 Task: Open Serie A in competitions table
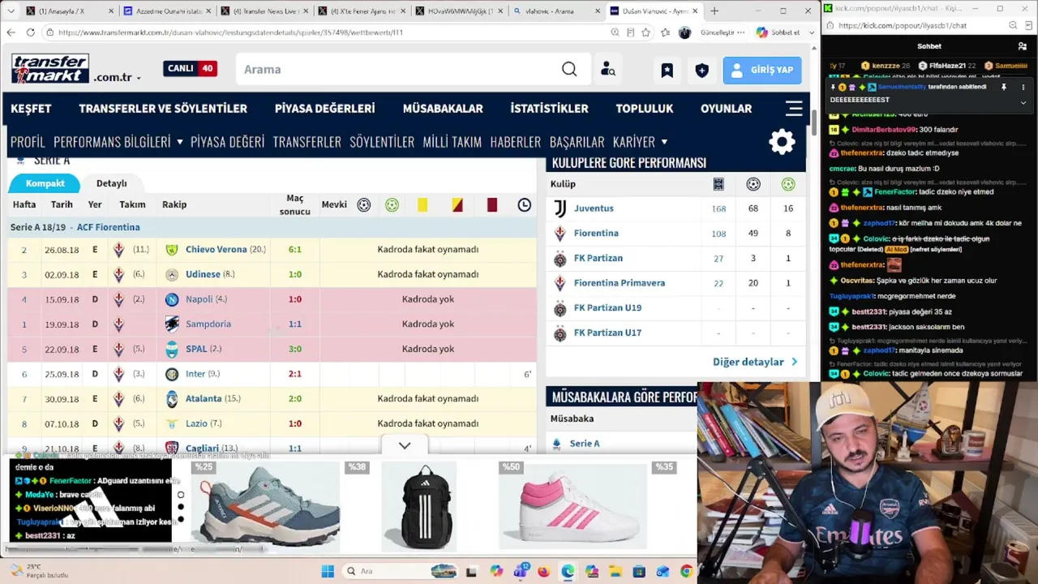click(x=585, y=444)
